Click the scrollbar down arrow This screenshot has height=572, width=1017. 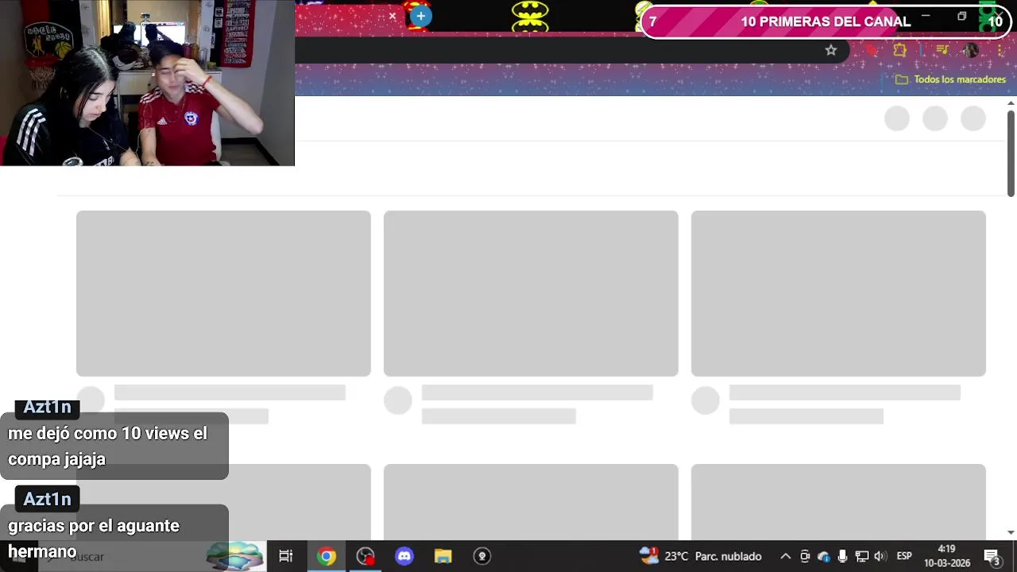1011,533
